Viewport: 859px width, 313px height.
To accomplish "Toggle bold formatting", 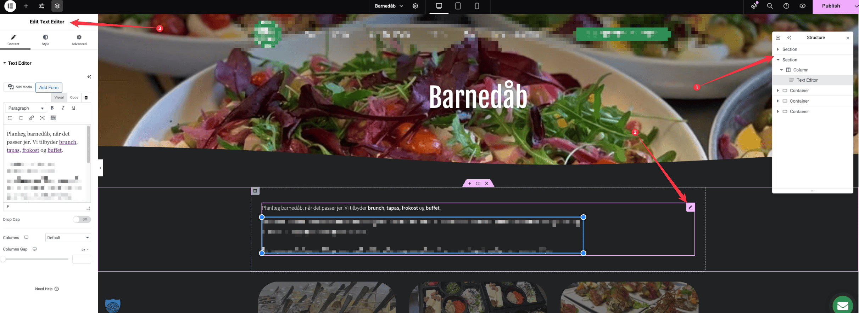I will pyautogui.click(x=52, y=108).
